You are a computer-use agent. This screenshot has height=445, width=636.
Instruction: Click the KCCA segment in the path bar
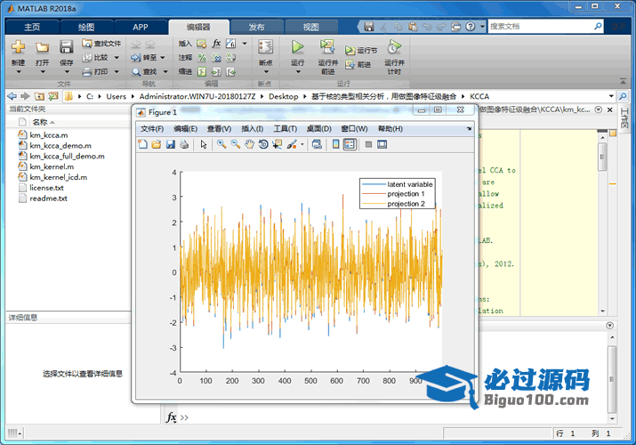(479, 96)
